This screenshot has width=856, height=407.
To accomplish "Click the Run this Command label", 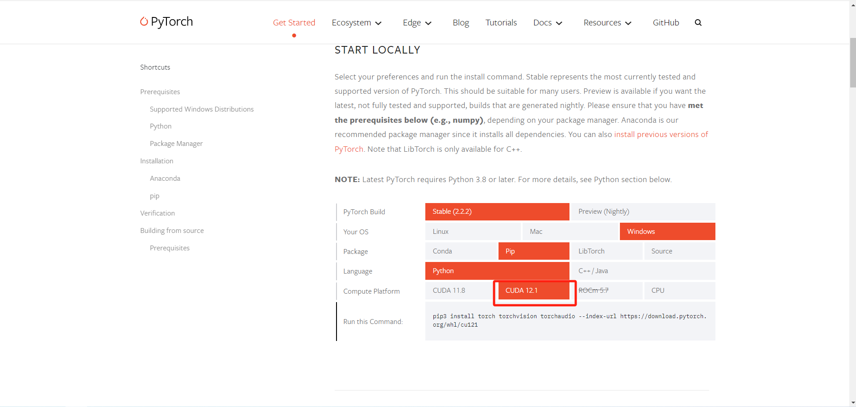I will (x=373, y=322).
